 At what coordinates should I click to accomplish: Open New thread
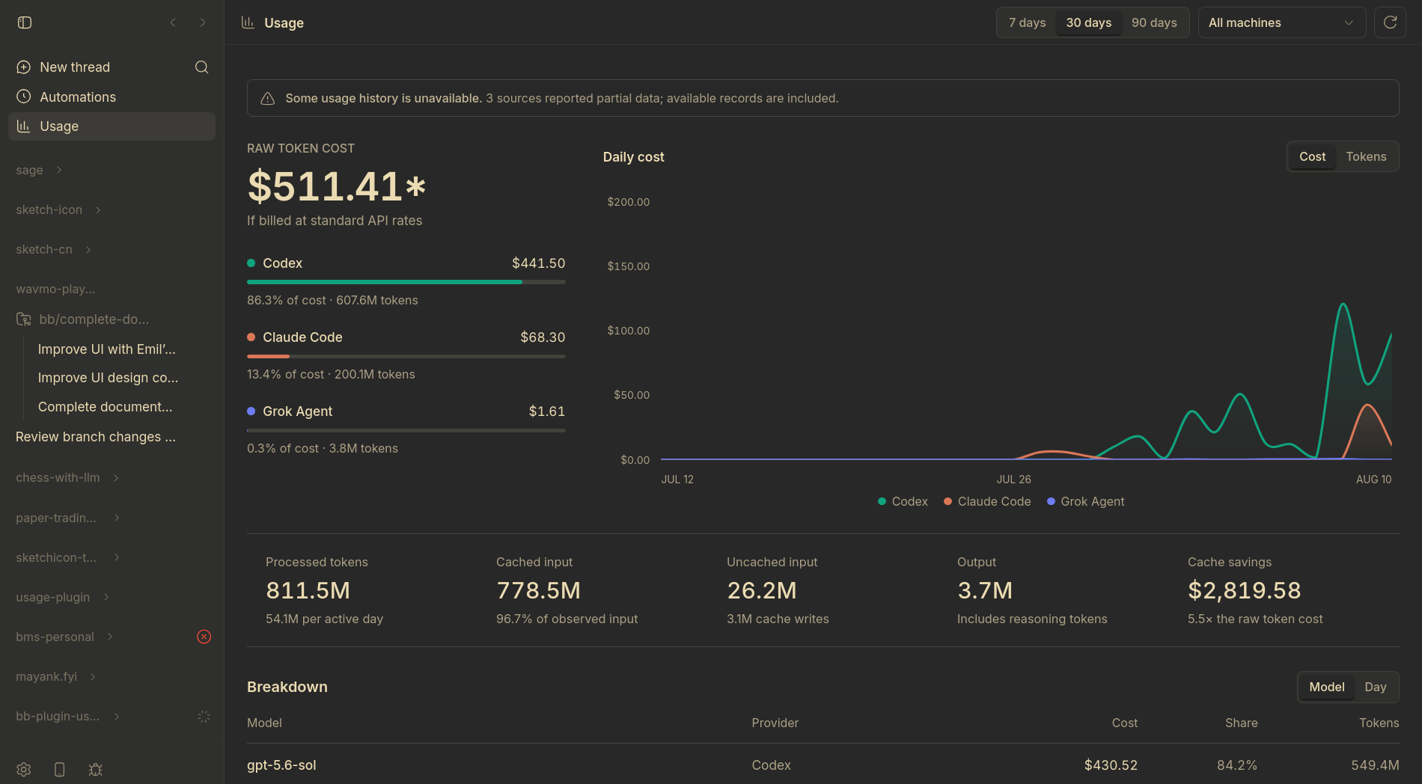tap(75, 67)
